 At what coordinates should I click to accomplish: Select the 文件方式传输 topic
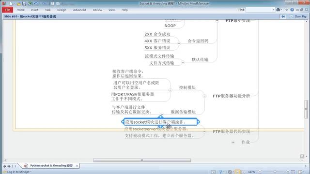pyautogui.click(x=162, y=63)
